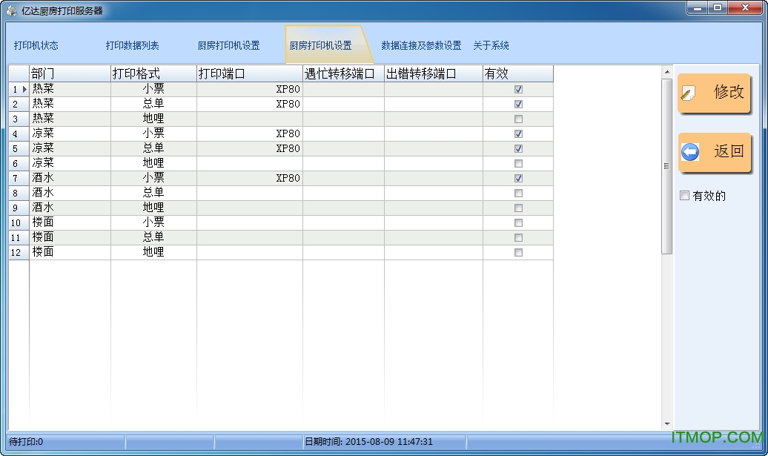
Task: Select the row 1 current-row arrow indicator
Action: coord(24,89)
